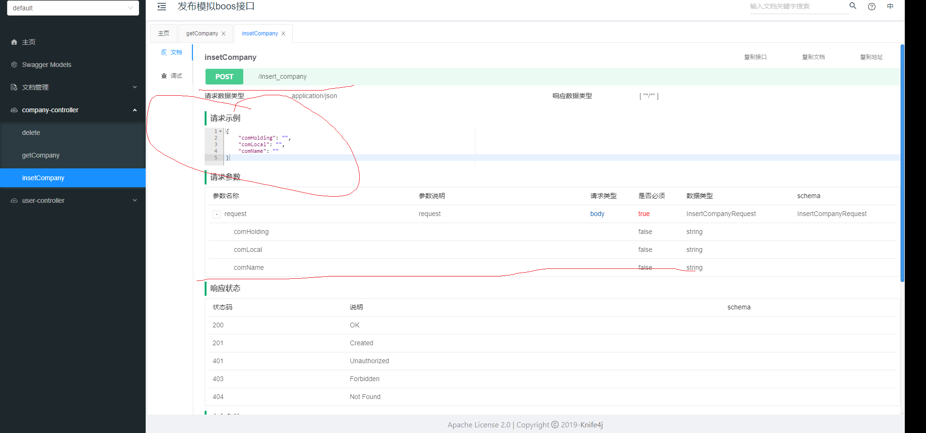926x433 pixels.
Task: Collapse the company-controller menu
Action: pyautogui.click(x=135, y=110)
